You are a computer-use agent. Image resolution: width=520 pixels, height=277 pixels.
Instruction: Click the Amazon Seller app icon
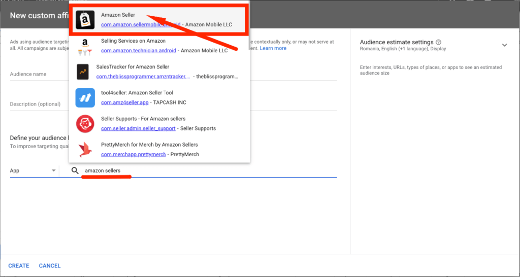pyautogui.click(x=85, y=20)
